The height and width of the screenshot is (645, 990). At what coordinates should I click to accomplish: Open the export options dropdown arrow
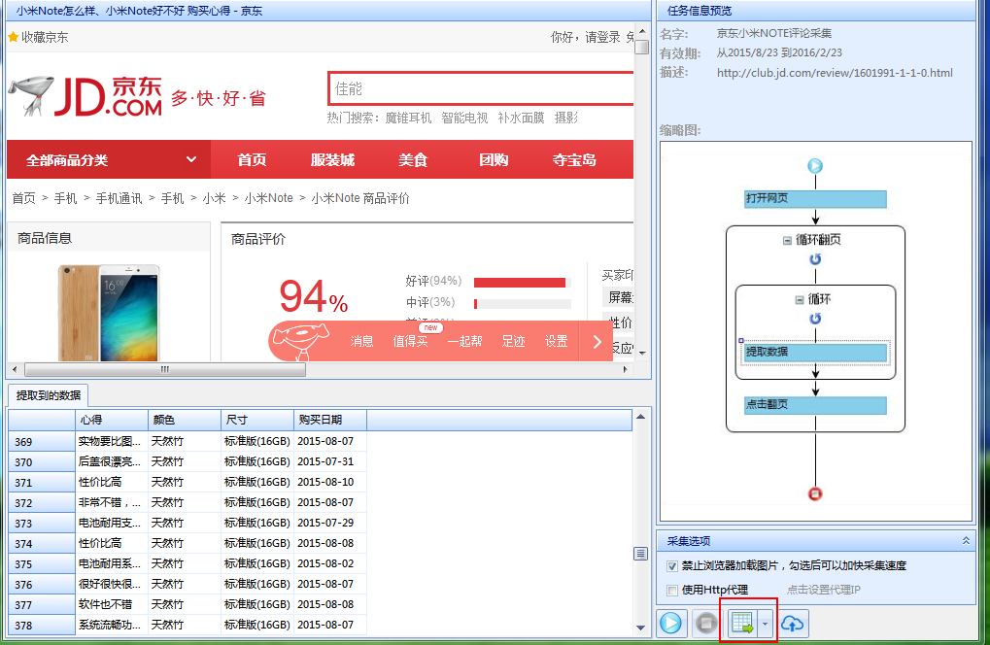click(766, 624)
